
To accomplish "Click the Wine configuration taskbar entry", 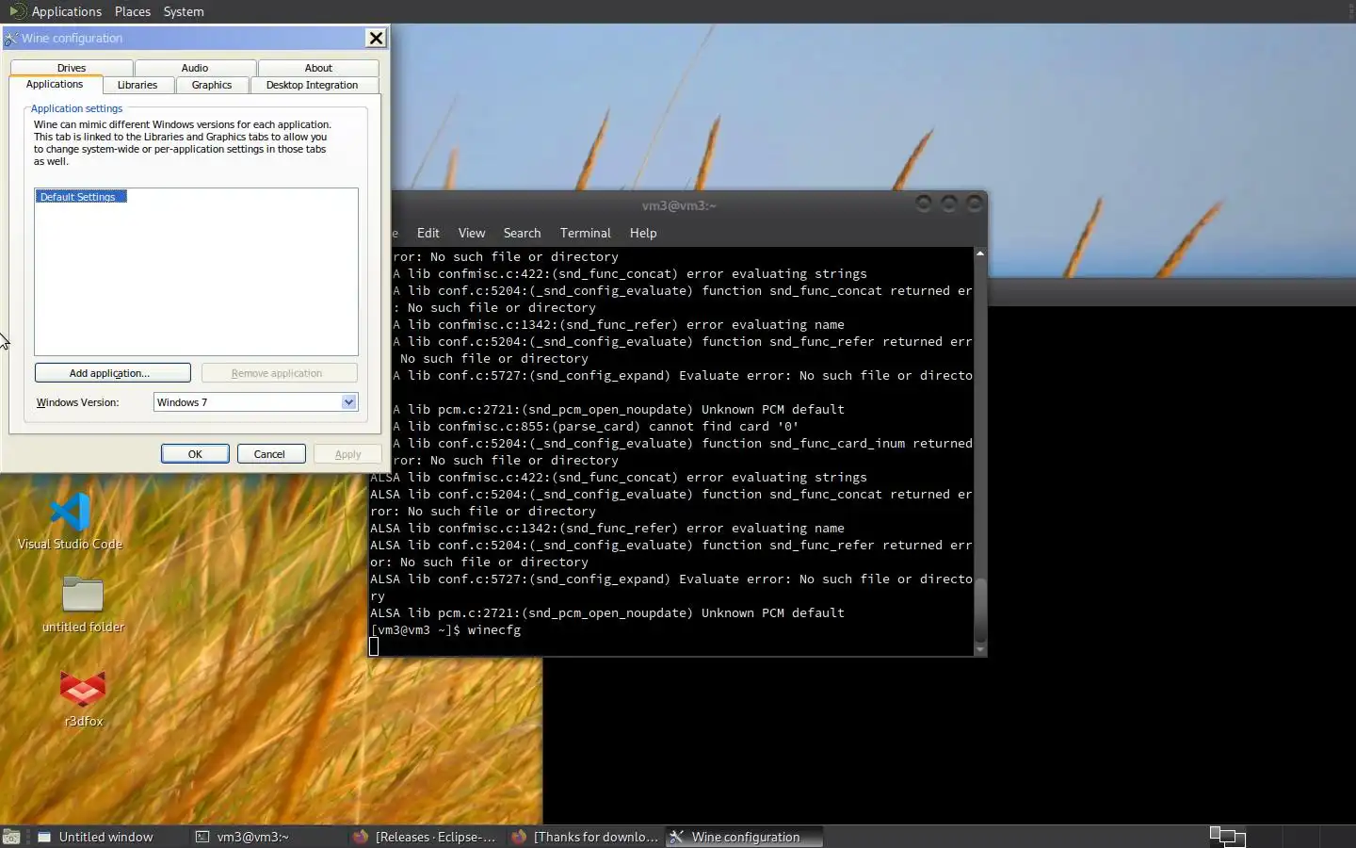I will (x=745, y=837).
